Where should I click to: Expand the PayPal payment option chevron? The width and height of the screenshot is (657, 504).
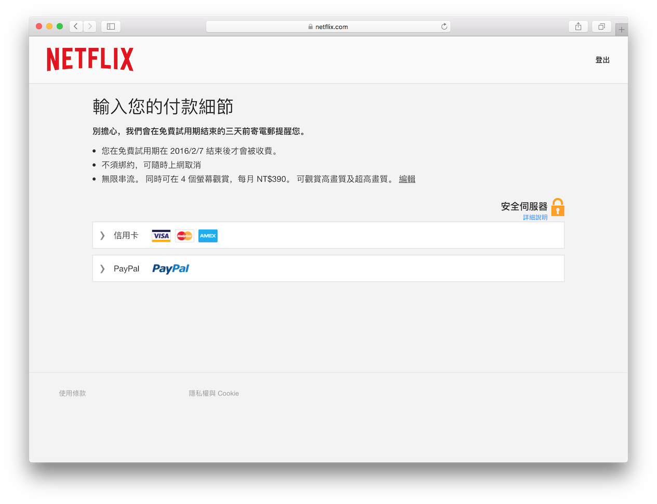(x=102, y=269)
